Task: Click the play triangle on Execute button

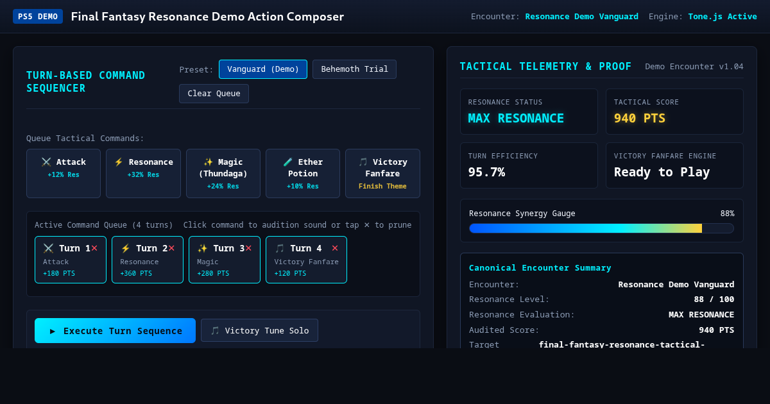Action: (x=53, y=331)
